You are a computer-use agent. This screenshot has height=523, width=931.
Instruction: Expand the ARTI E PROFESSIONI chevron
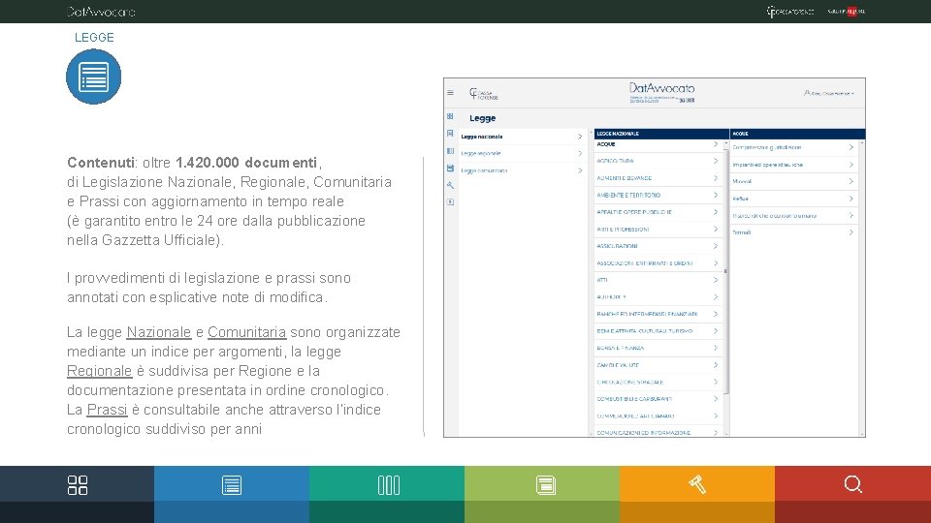tap(716, 229)
